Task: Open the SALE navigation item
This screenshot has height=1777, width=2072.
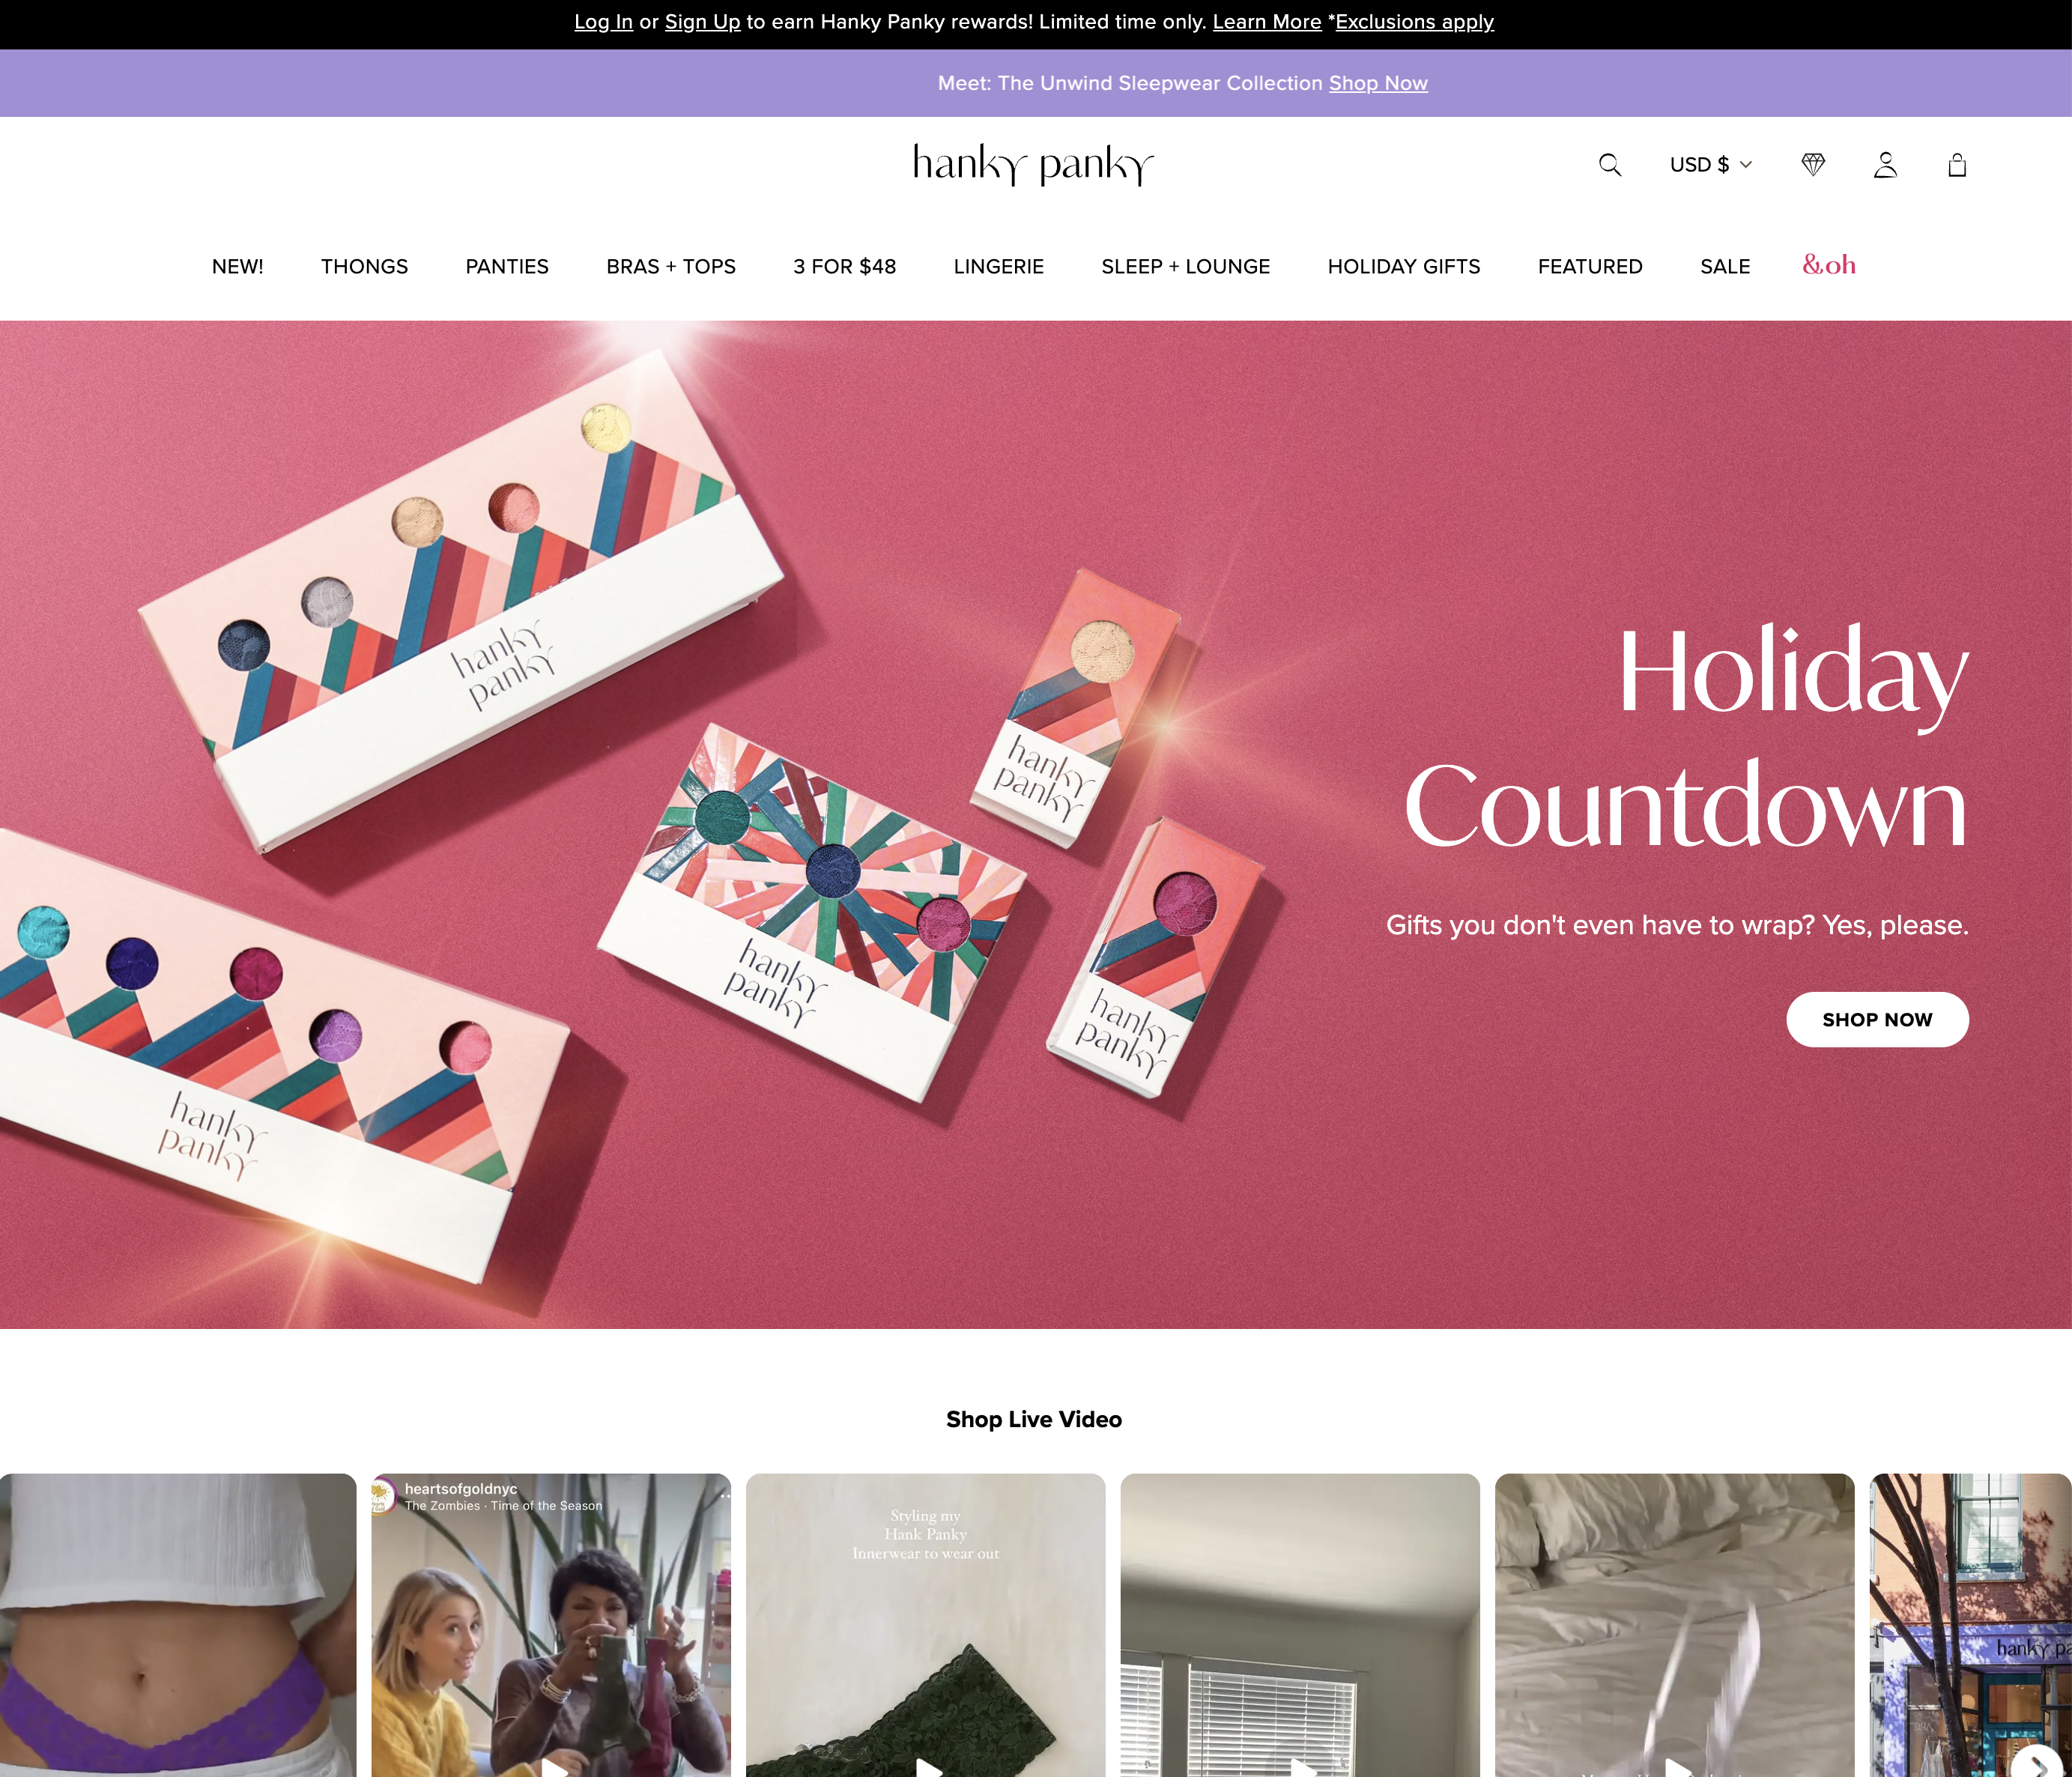Action: pyautogui.click(x=1724, y=266)
